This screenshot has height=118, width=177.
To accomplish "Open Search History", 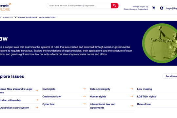I will (47, 17).
